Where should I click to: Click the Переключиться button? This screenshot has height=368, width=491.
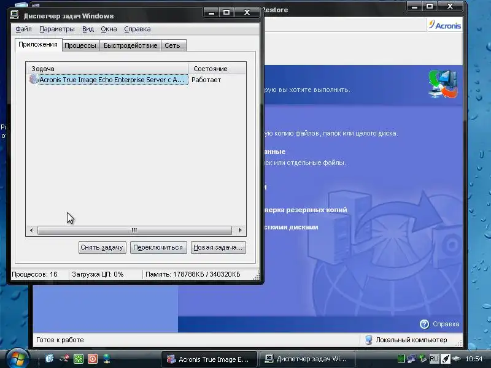coord(158,248)
